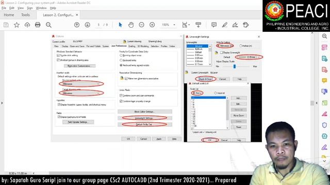Image resolution: width=330 pixels, height=185 pixels.
Task: Open the pink Edit PDF tool in right pane
Action: [x=324, y=47]
